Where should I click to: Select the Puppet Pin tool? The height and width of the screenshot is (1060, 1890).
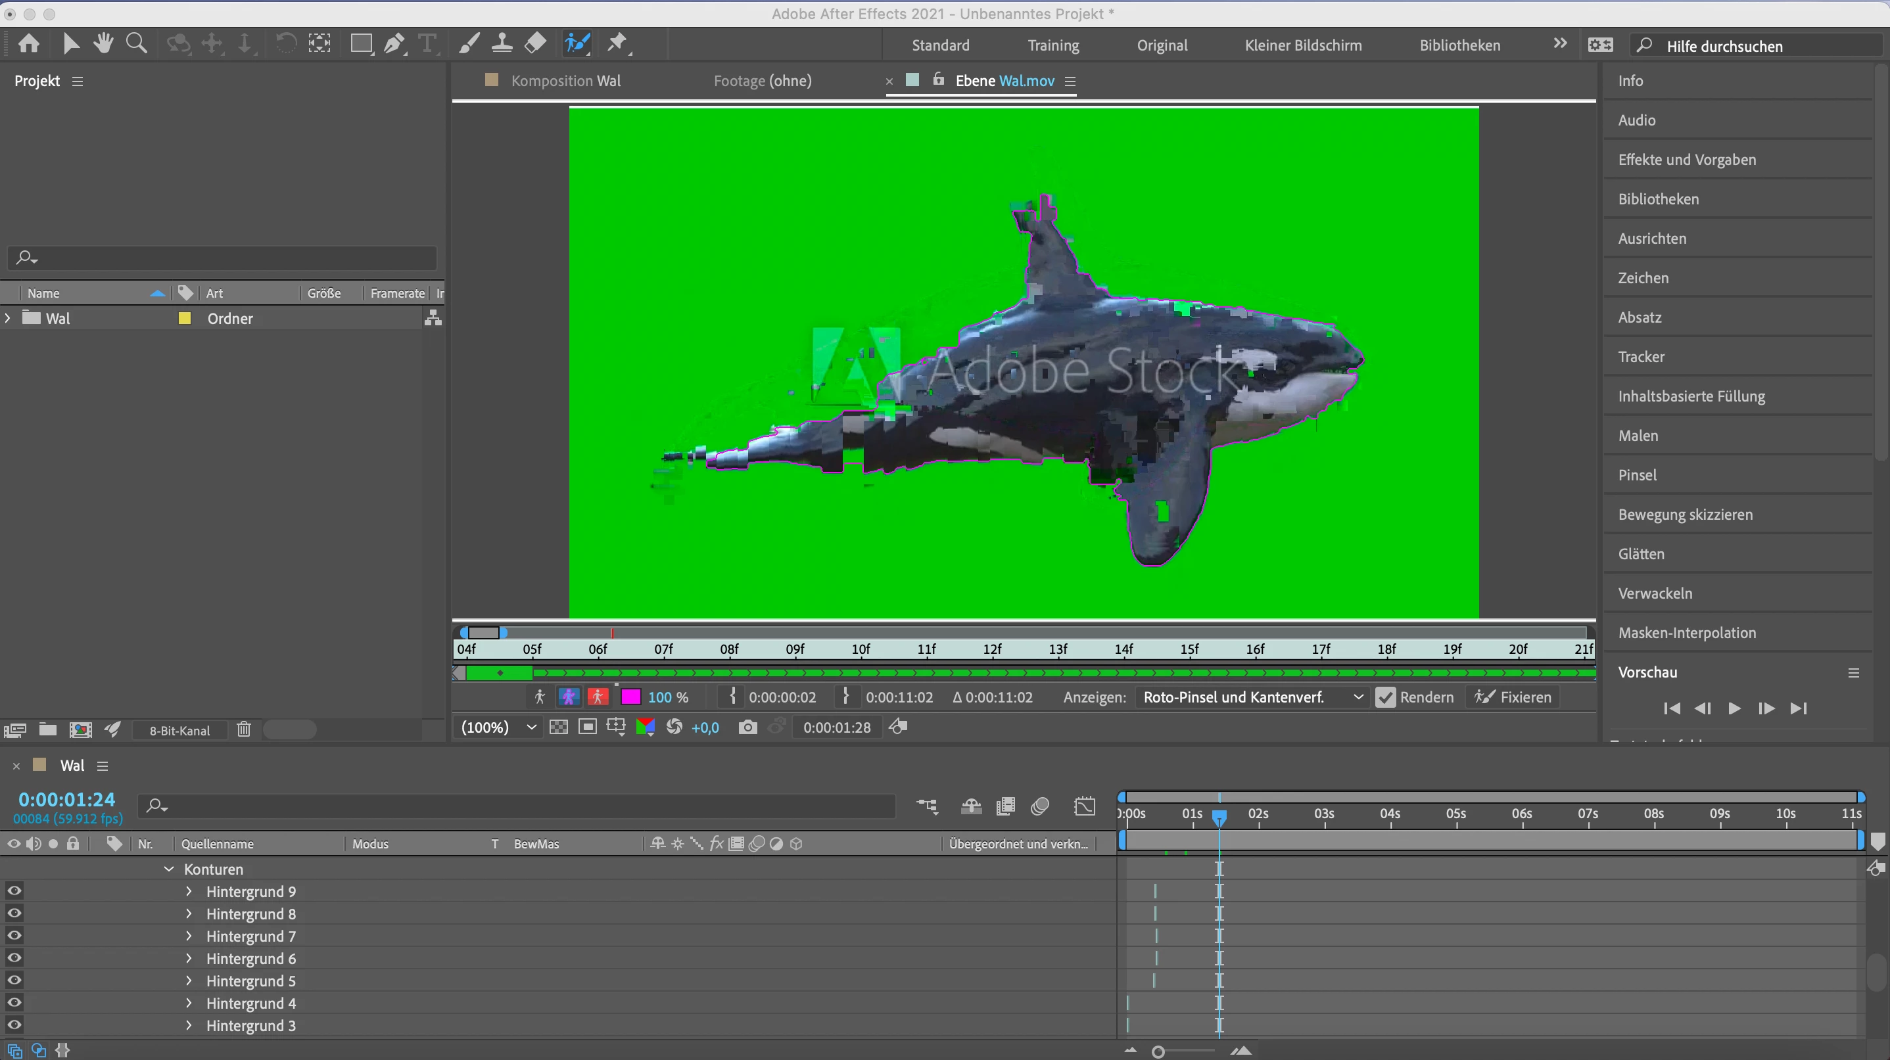[618, 44]
